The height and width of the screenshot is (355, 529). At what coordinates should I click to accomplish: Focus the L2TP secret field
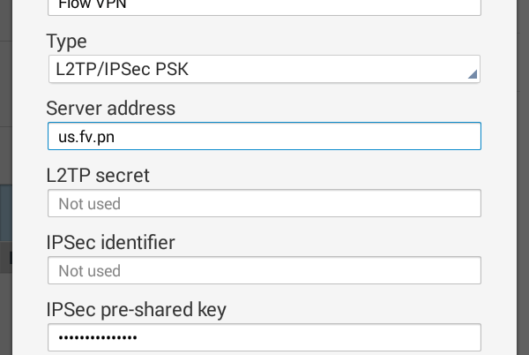[x=263, y=203]
